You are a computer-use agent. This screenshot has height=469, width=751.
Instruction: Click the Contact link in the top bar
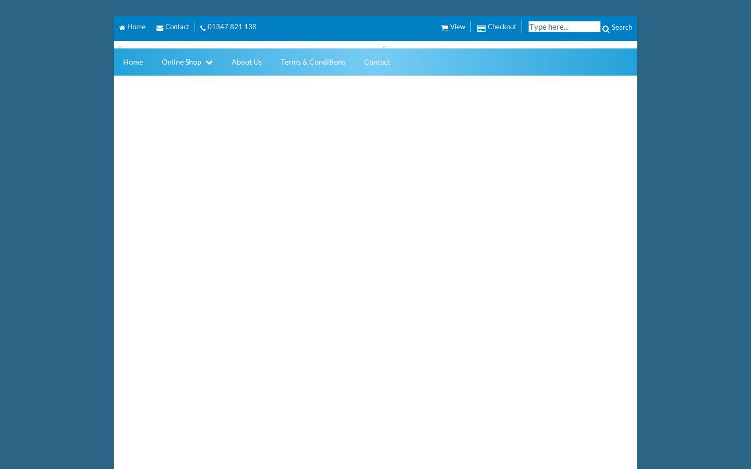pyautogui.click(x=177, y=27)
